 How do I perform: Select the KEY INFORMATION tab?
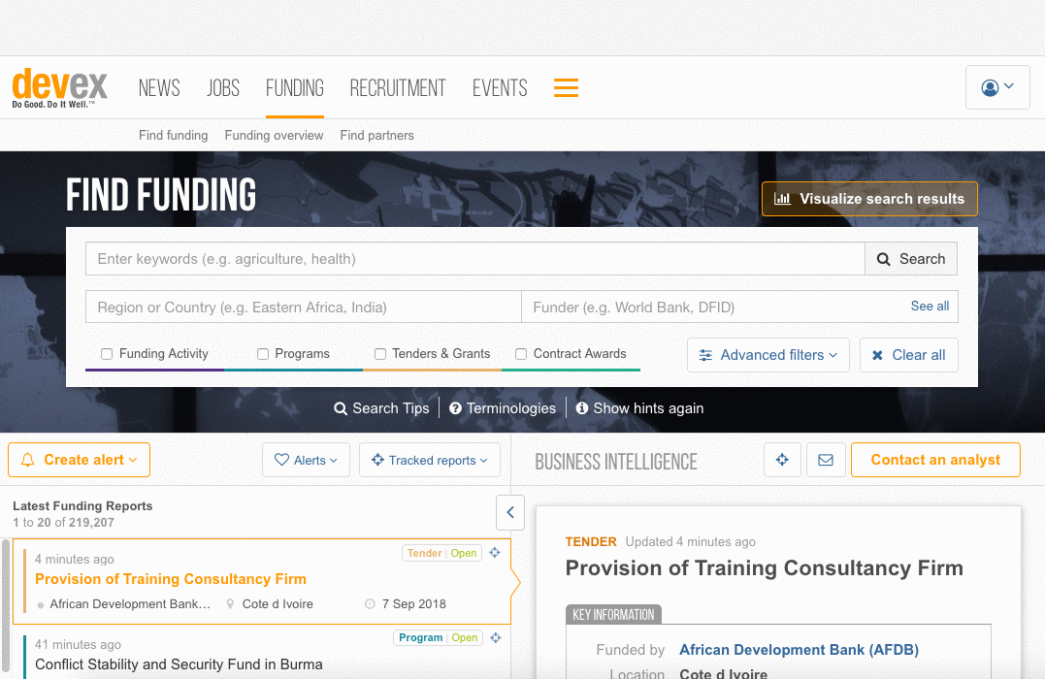[613, 614]
